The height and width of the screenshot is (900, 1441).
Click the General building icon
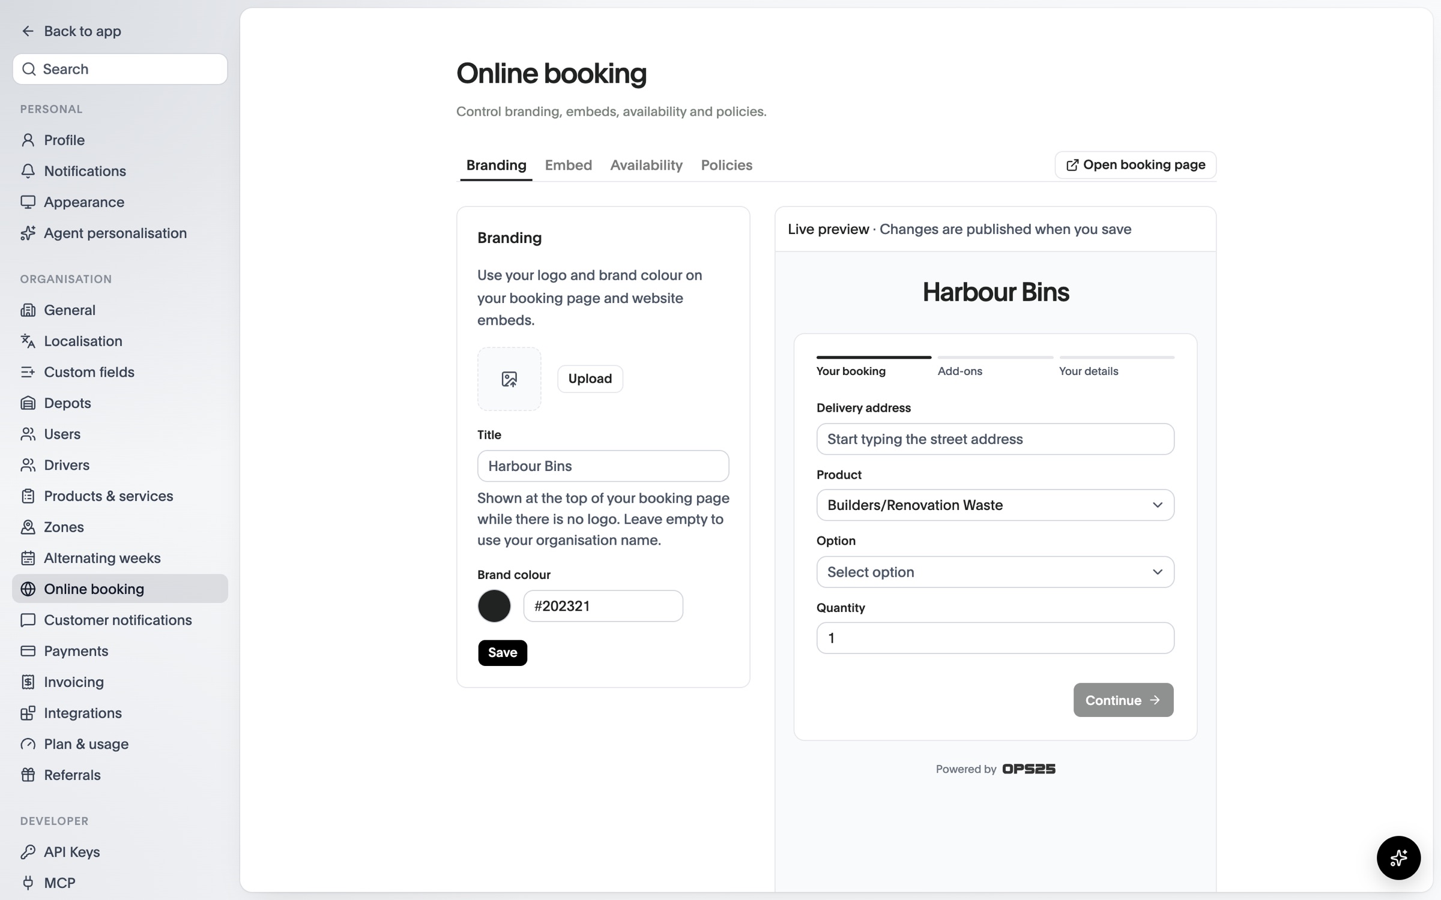click(x=28, y=310)
